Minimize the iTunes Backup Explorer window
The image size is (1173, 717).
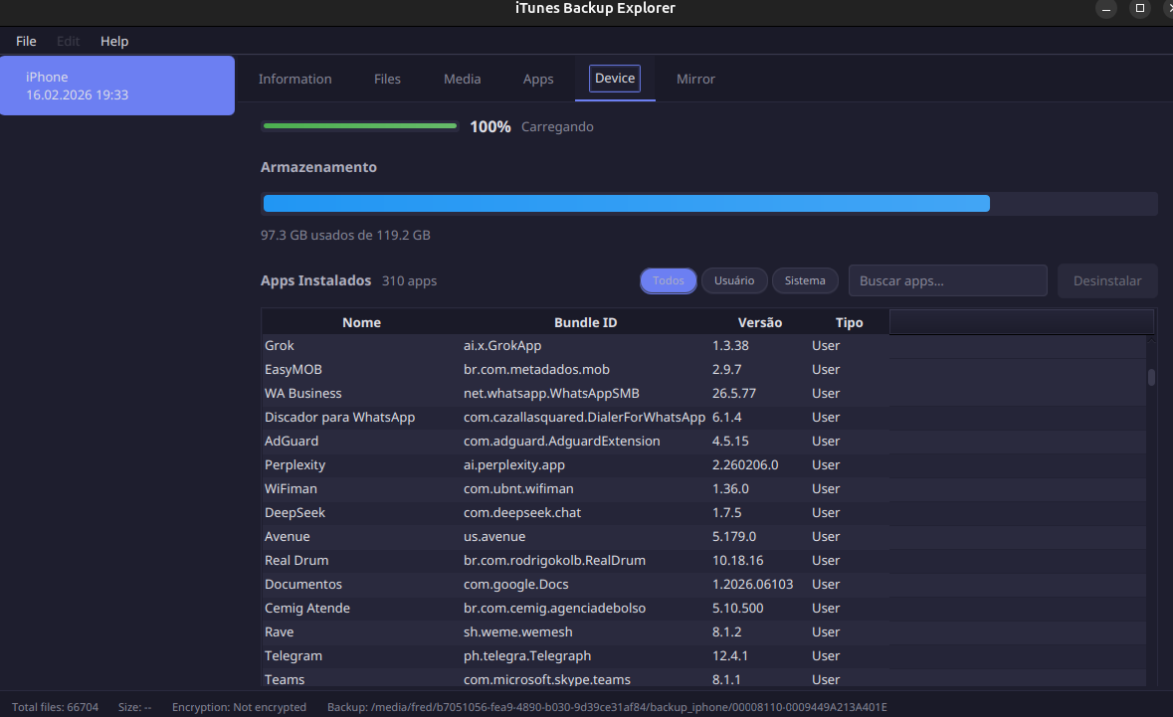1105,8
